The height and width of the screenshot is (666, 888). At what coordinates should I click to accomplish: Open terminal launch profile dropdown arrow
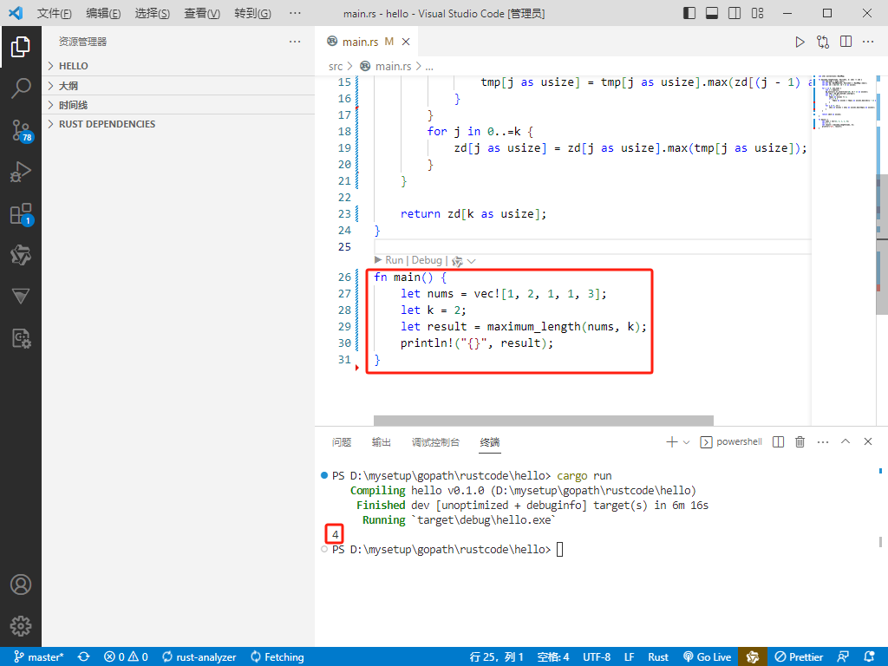pos(687,442)
